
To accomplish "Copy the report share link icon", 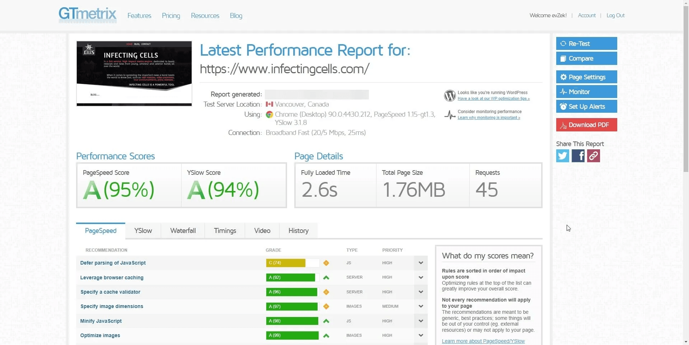I will point(593,155).
